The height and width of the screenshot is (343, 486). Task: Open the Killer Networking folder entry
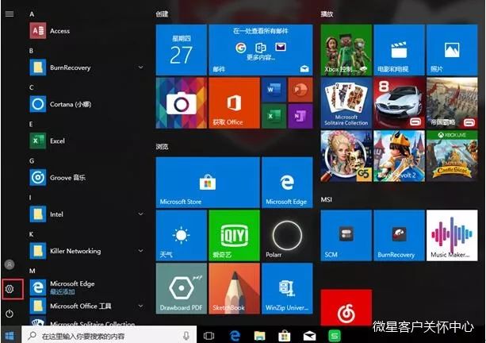tap(86, 251)
